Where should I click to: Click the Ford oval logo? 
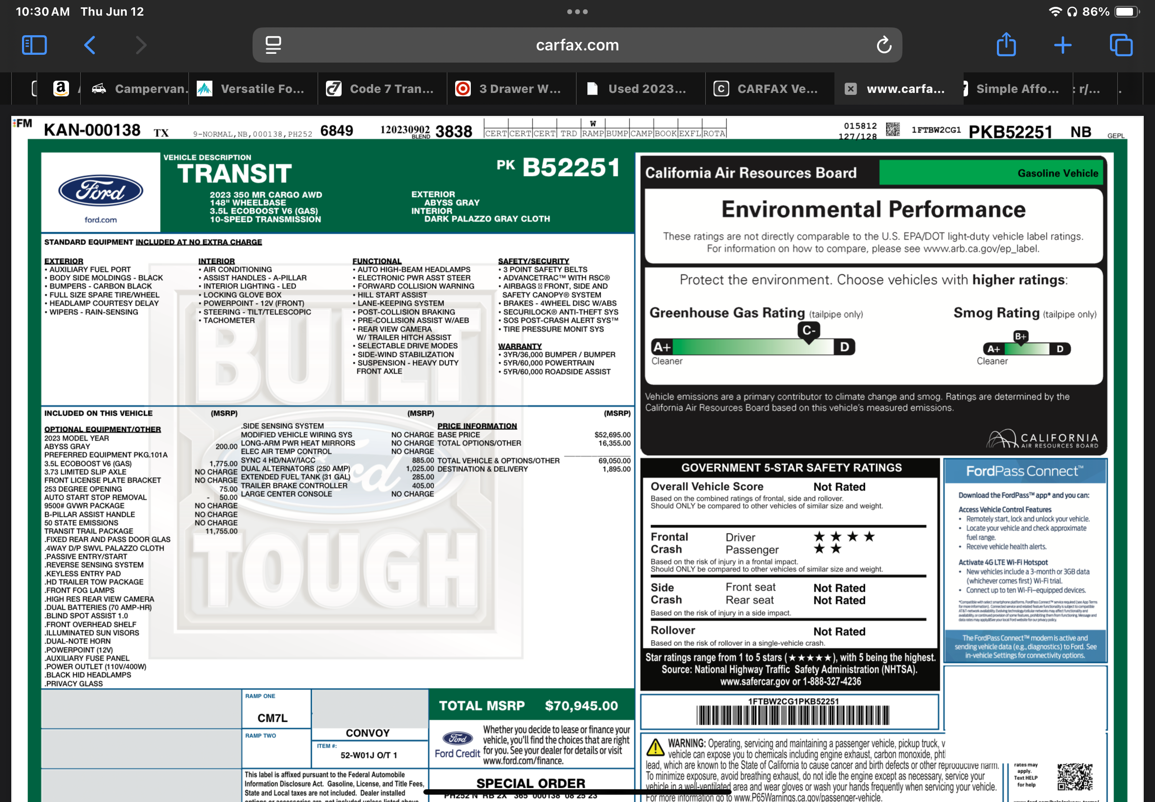(100, 191)
